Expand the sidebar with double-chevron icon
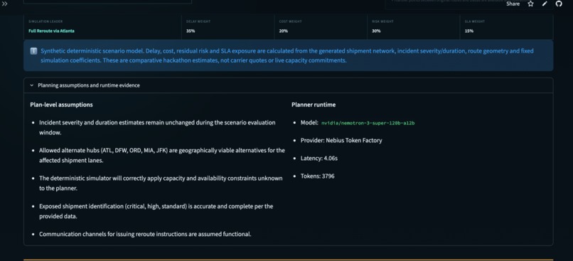This screenshot has height=261, width=573. pyautogui.click(x=5, y=4)
